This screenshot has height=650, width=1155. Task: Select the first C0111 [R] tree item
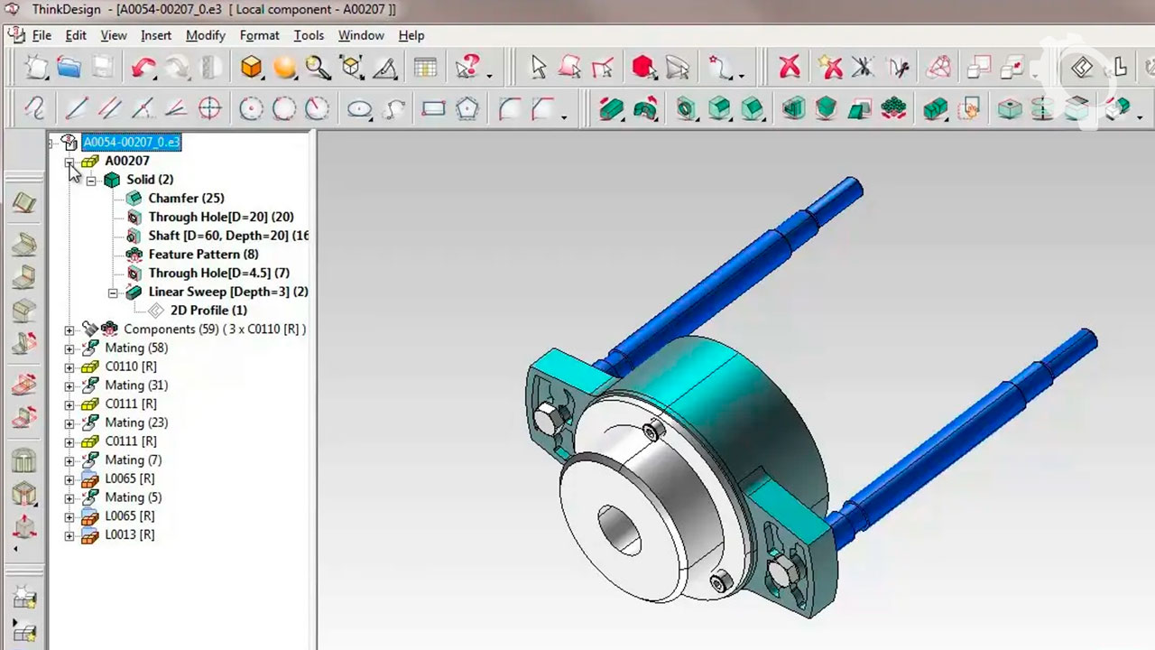131,404
